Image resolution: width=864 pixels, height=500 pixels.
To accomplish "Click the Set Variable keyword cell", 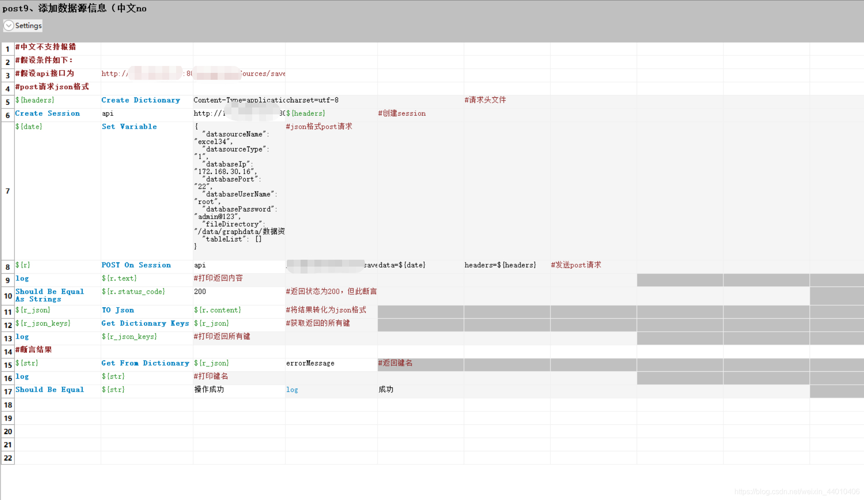I will coord(129,126).
